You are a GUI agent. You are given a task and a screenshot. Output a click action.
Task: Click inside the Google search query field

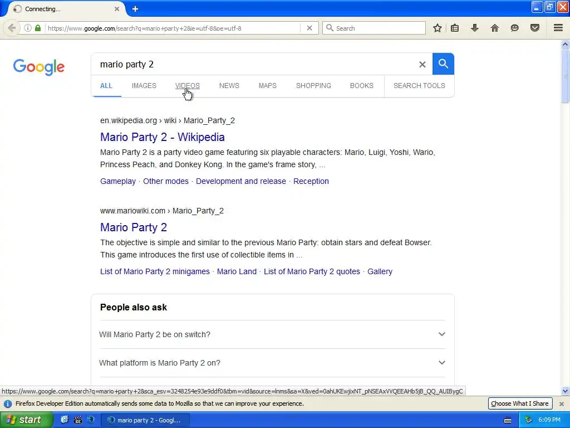(x=254, y=65)
